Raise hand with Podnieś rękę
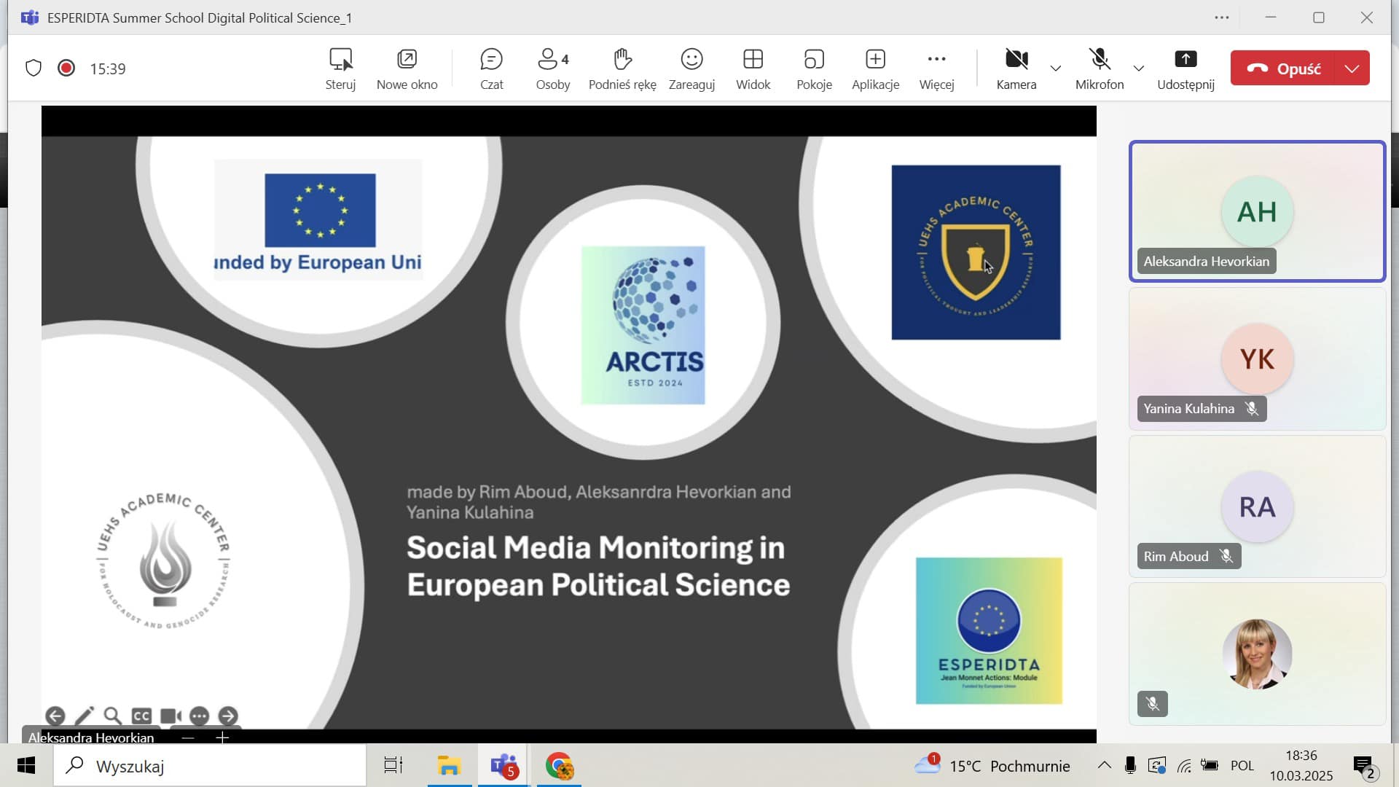This screenshot has height=787, width=1399. (x=622, y=69)
